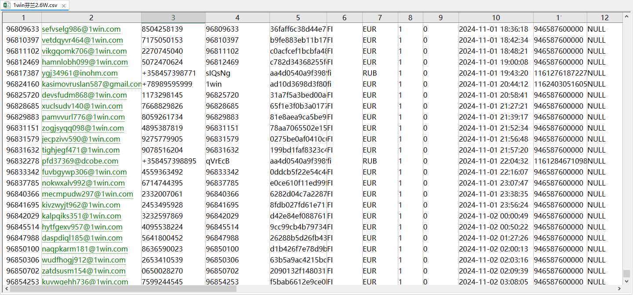Viewport: 633px width, 295px height.
Task: Select timestamp 2024-11-01 18:36:18
Action: click(x=496, y=29)
